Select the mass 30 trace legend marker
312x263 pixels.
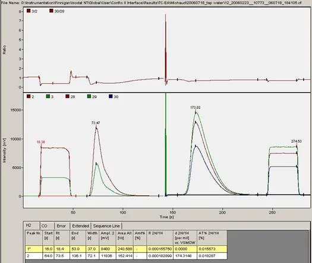(x=111, y=96)
